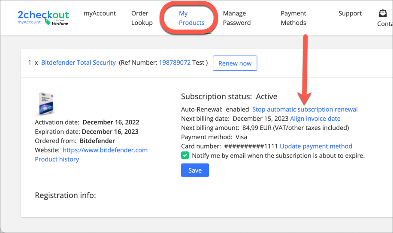This screenshot has height=233, width=393.
Task: Click the Registration info: heading
Action: (x=65, y=195)
